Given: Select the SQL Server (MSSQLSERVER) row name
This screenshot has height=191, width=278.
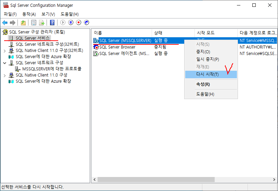Looking at the screenshot, I should 125,41.
